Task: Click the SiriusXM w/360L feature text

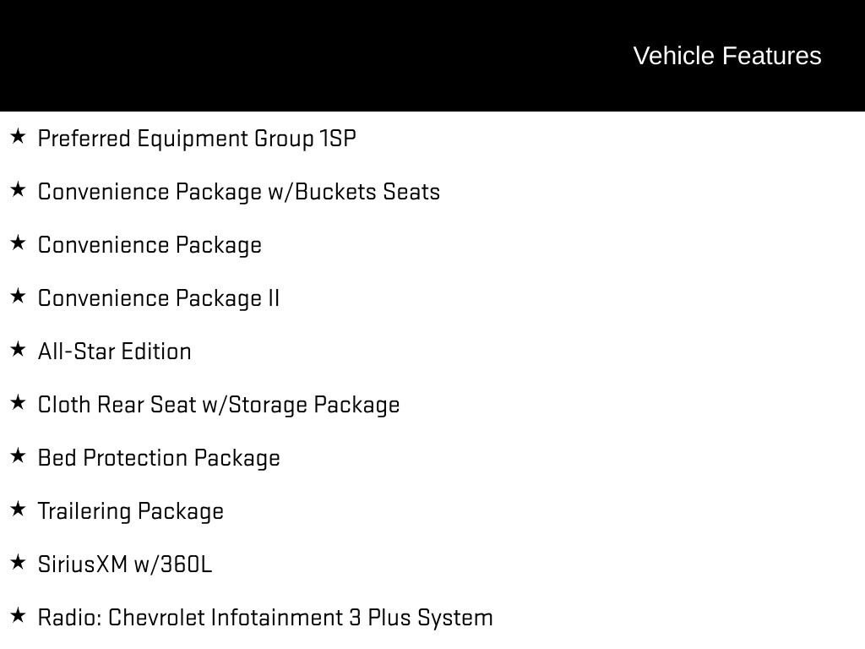Action: [125, 564]
